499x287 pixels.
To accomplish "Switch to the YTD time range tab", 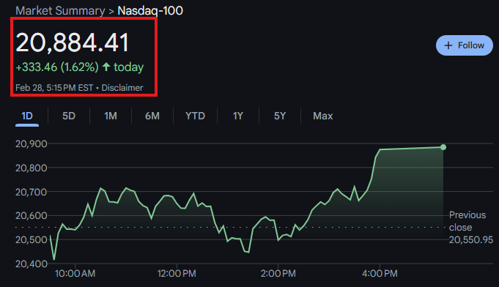I will (195, 116).
